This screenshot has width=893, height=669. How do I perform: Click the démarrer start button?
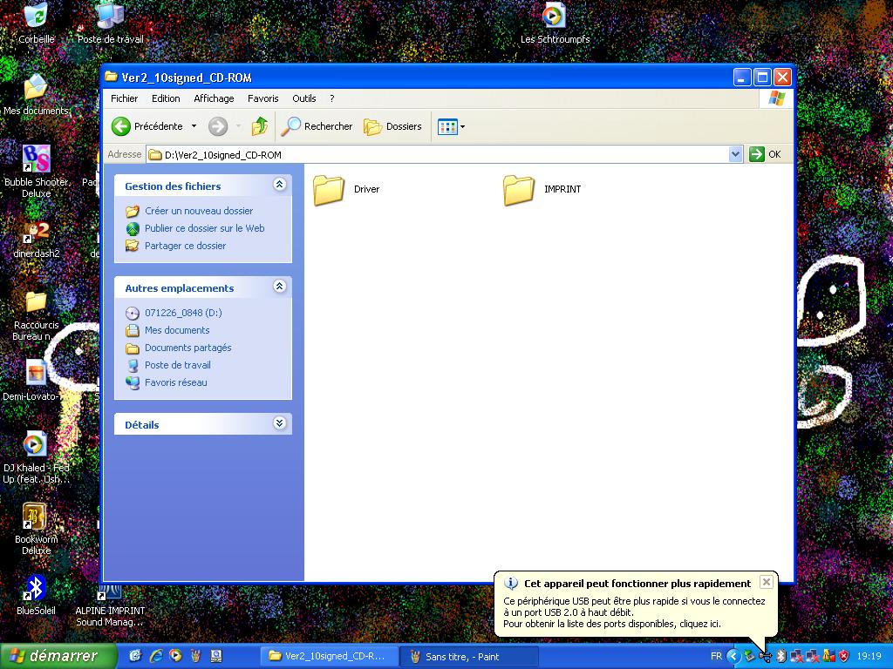[58, 656]
